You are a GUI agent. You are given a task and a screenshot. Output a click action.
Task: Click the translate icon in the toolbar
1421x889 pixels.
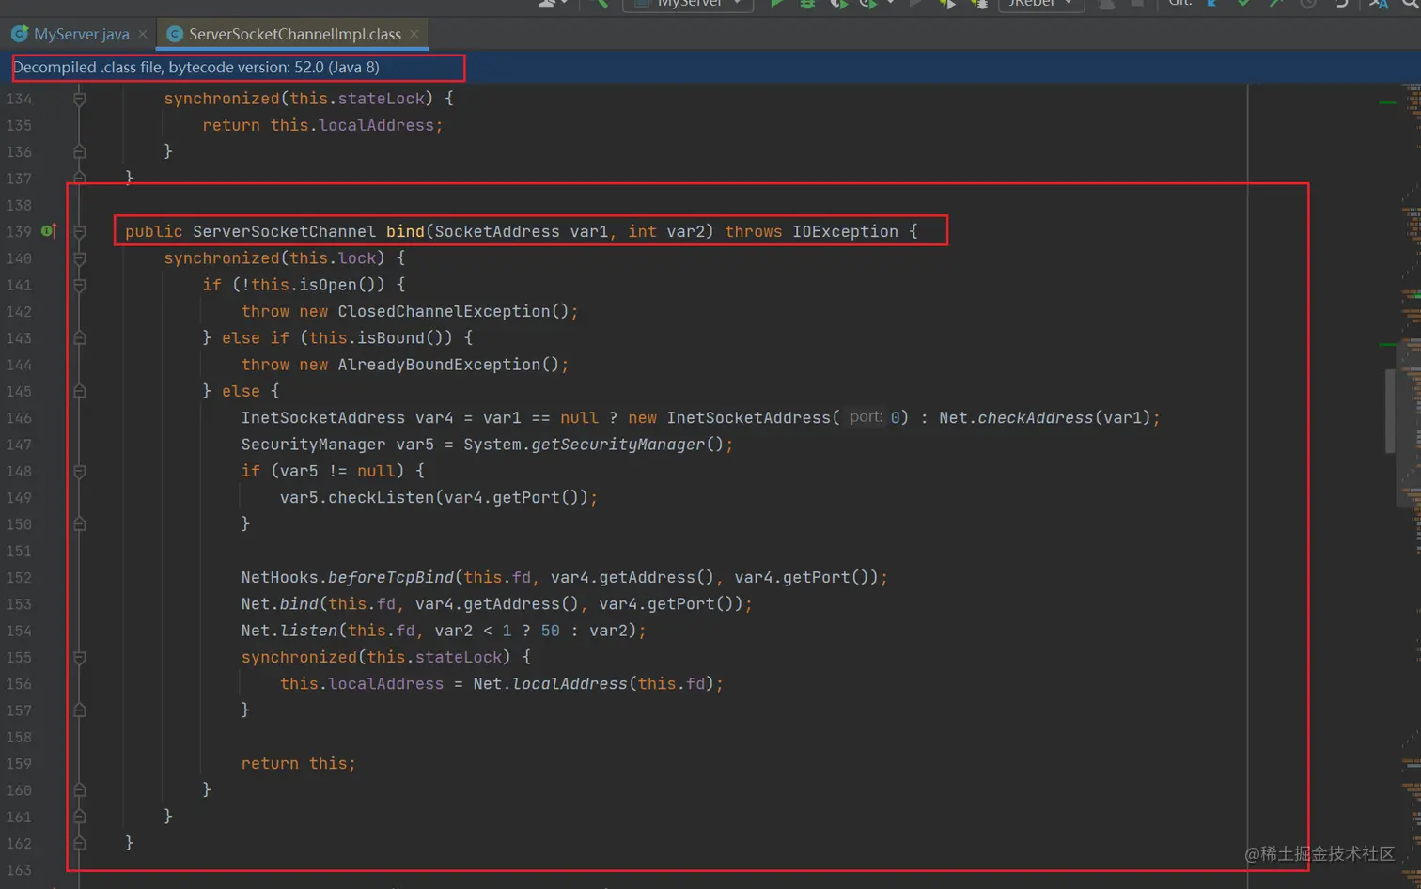[x=1379, y=4]
